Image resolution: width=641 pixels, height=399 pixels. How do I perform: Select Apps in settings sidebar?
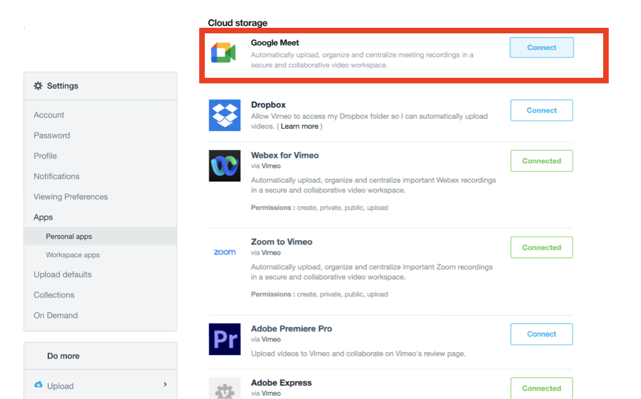[x=43, y=217]
